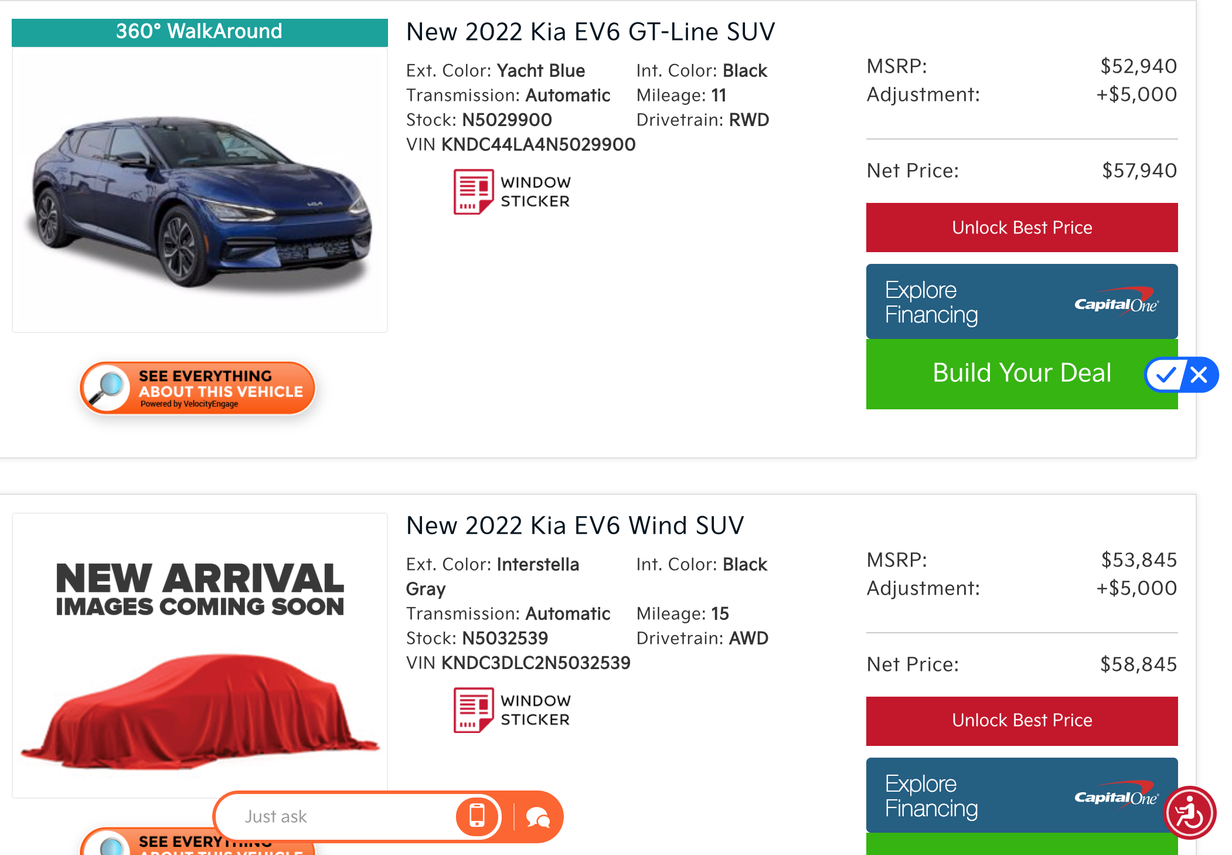Image resolution: width=1232 pixels, height=855 pixels.
Task: Toggle the checkmark side of blue switch
Action: tap(1165, 375)
